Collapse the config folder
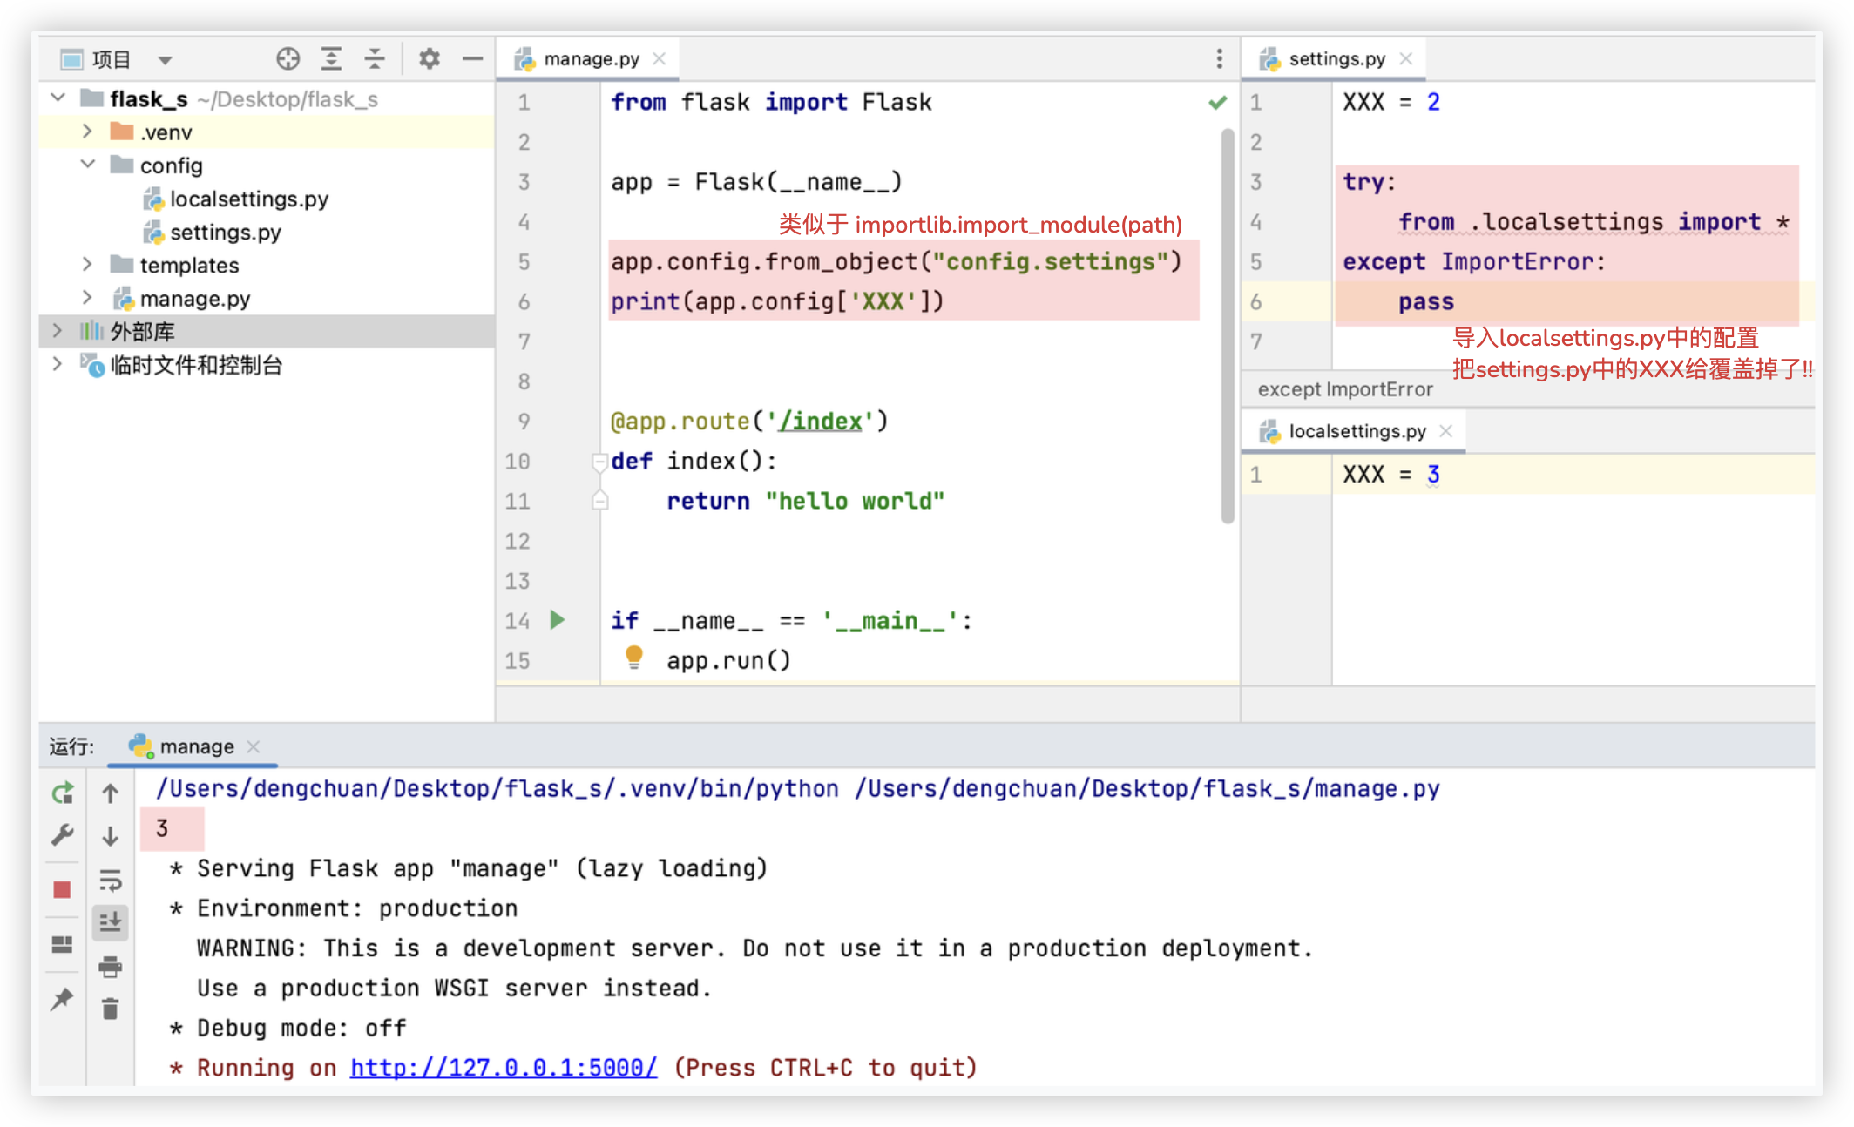 click(87, 165)
